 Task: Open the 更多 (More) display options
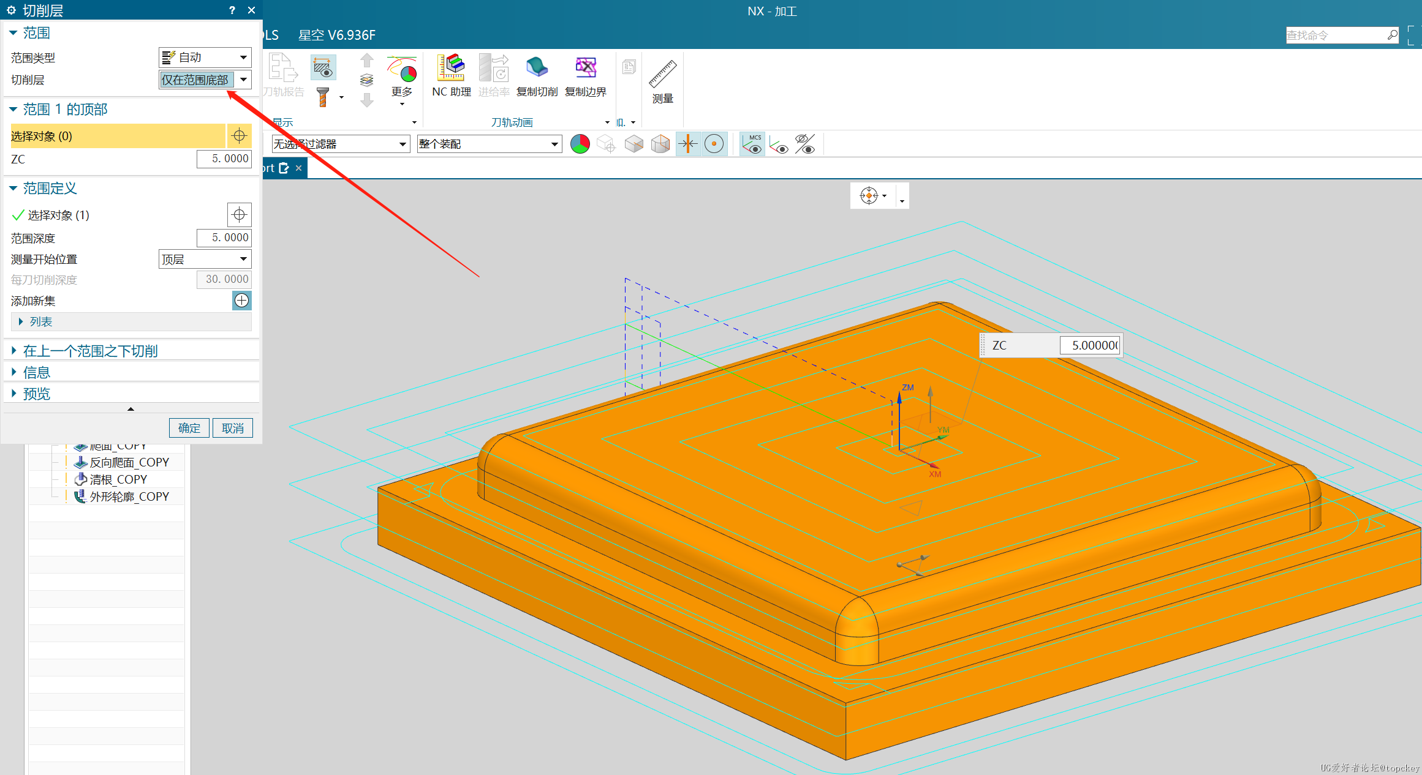(402, 80)
